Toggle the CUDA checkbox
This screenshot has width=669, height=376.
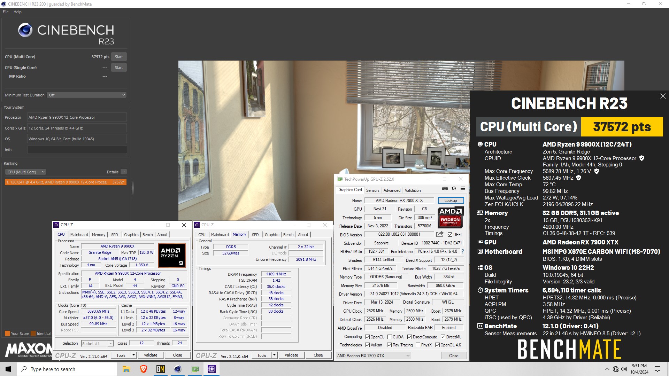click(x=390, y=337)
